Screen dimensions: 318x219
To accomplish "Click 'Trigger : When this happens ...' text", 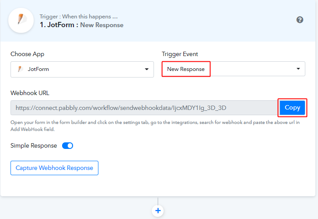I will 78,17.
